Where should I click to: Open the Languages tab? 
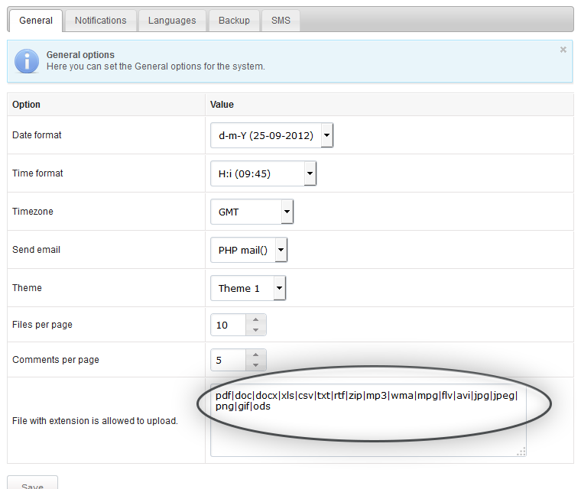point(172,21)
